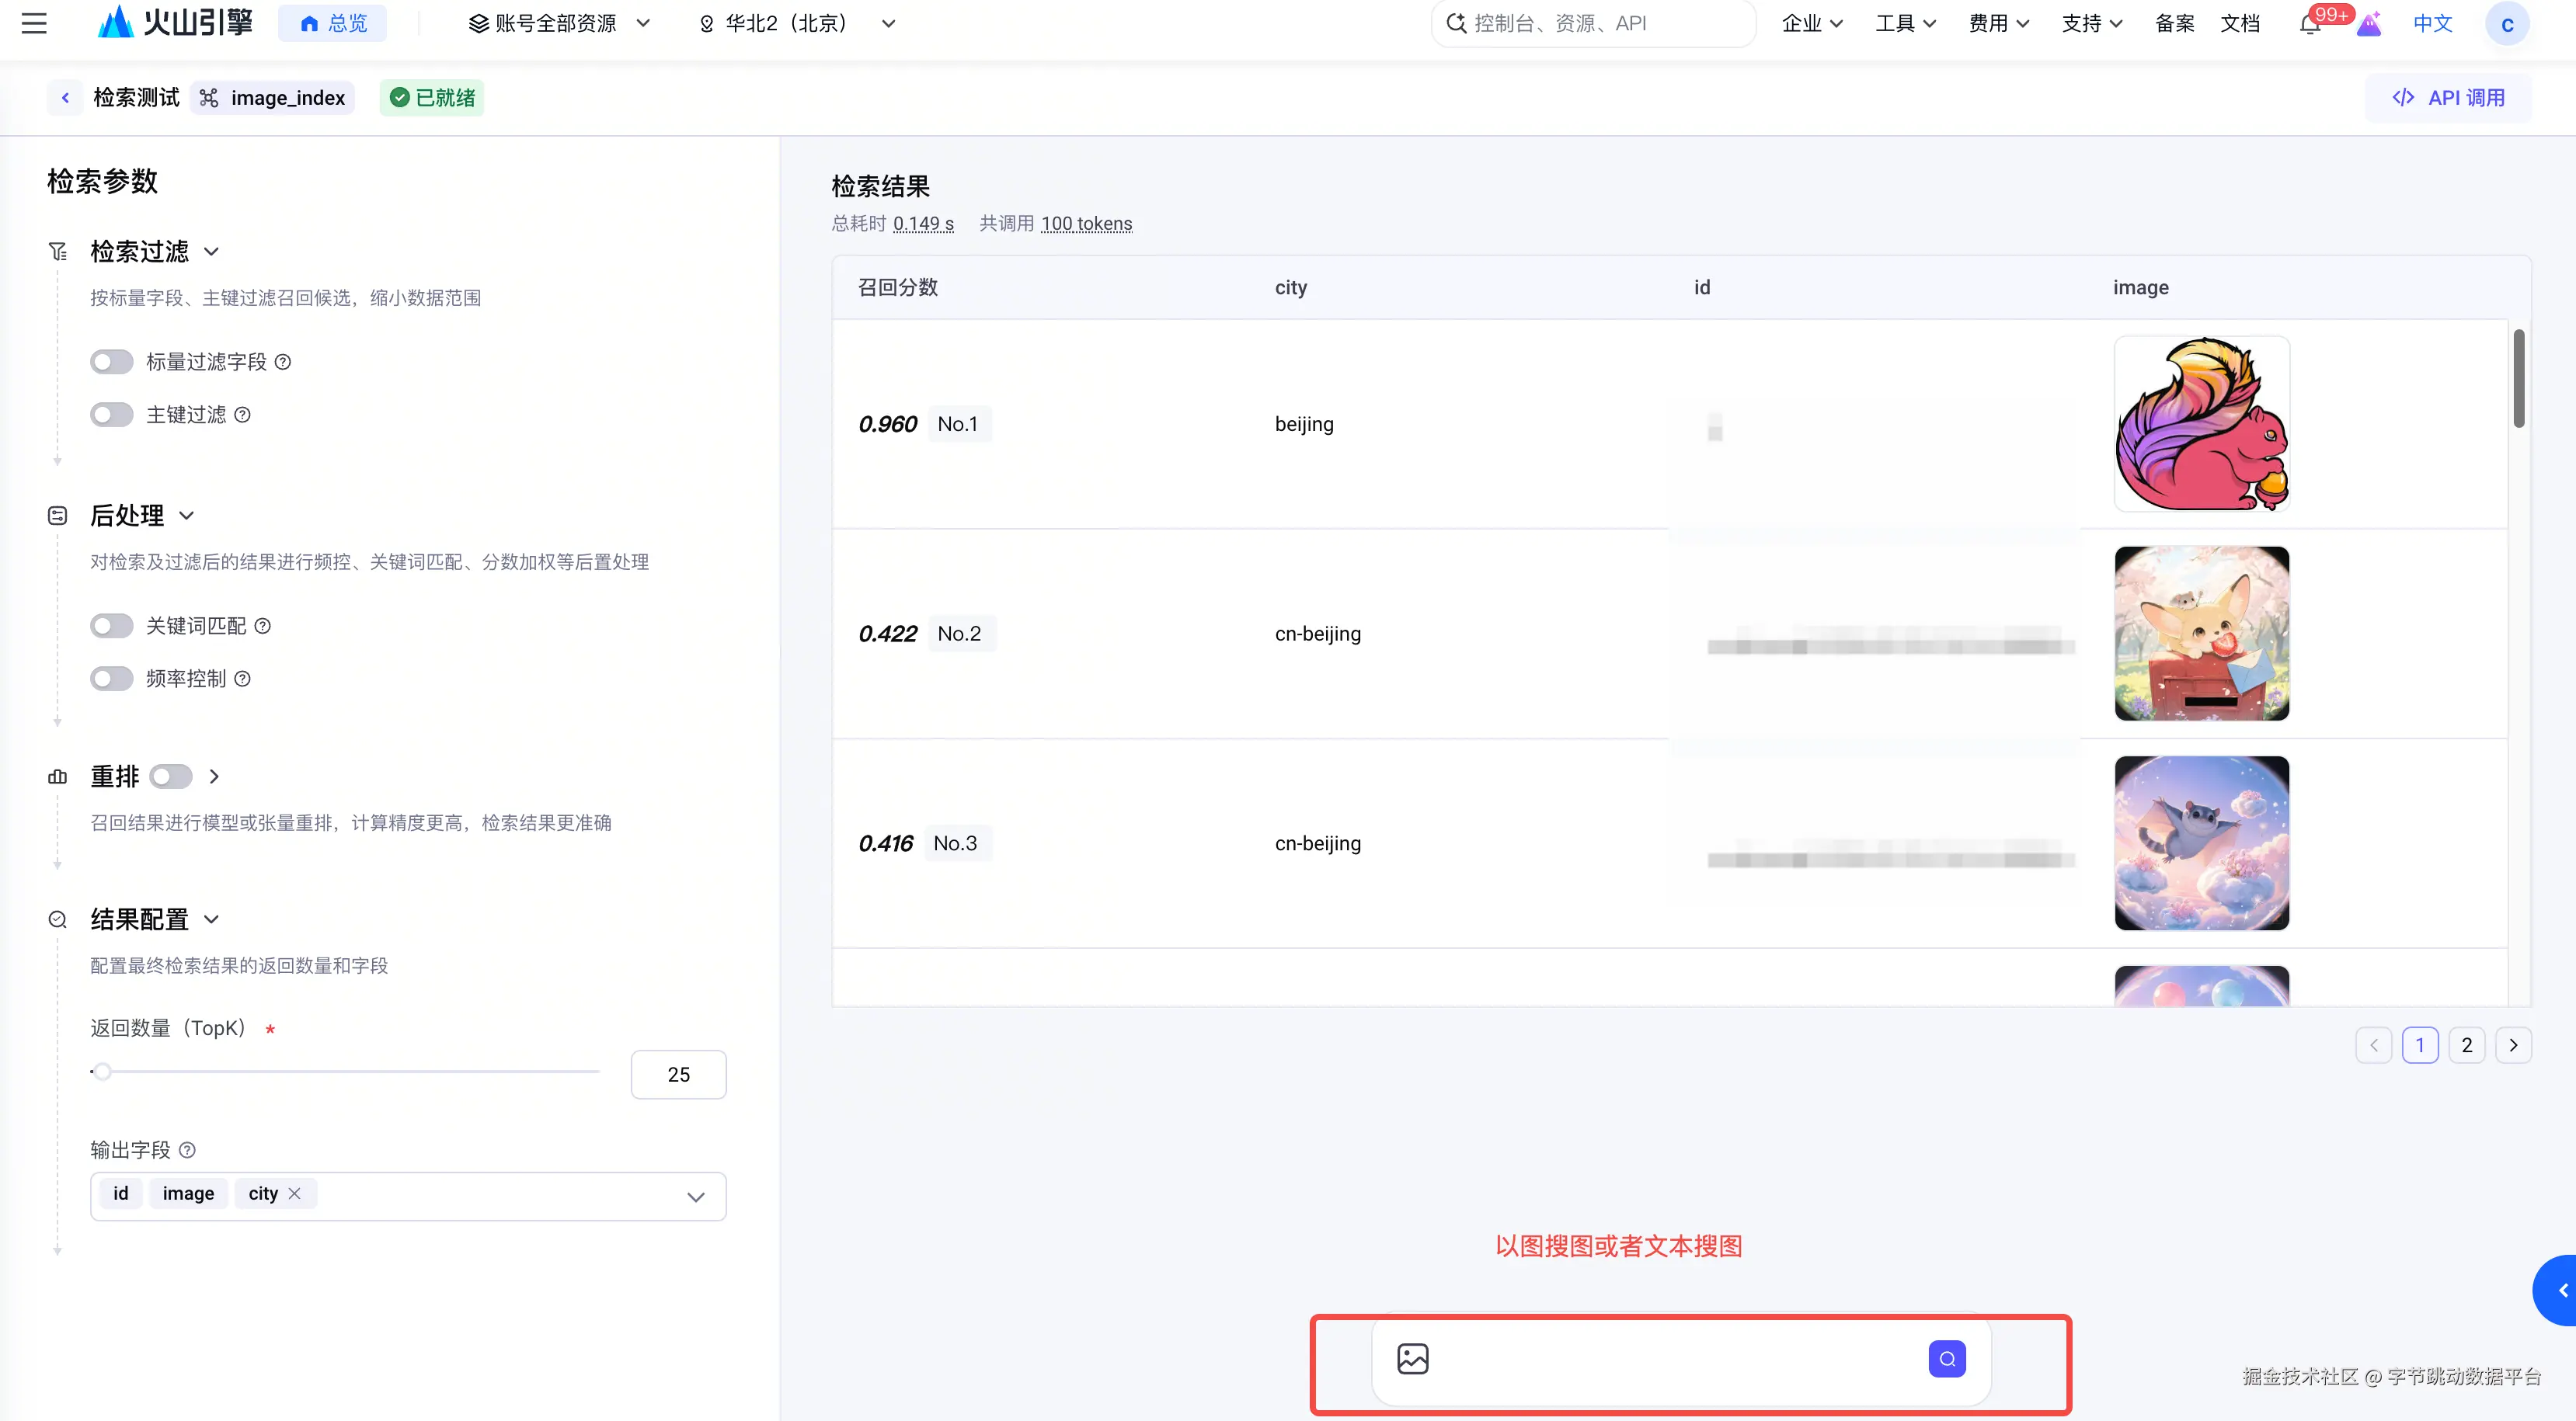Switch language via 中文
Image resolution: width=2576 pixels, height=1421 pixels.
(2432, 23)
